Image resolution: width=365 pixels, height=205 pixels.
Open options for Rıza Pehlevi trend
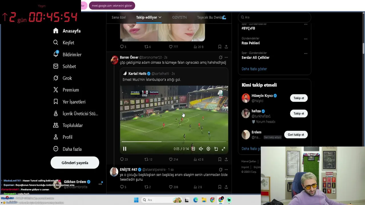coord(306,39)
